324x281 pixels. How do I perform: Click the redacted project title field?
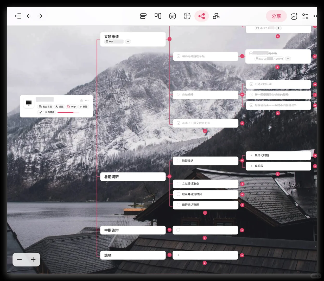coord(45,100)
